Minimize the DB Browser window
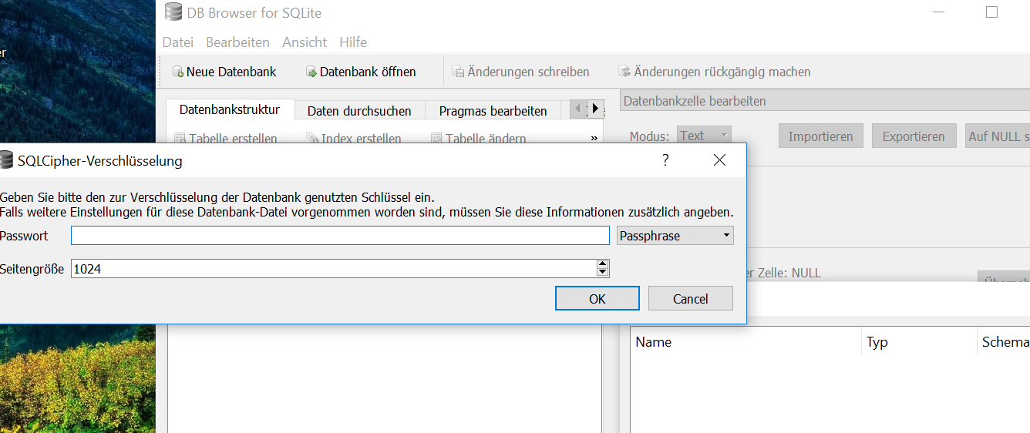Screen dimensions: 1030x433 [939, 12]
